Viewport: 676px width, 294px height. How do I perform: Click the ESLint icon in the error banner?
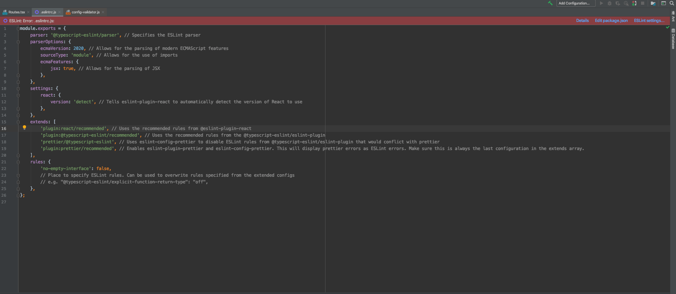[5, 21]
